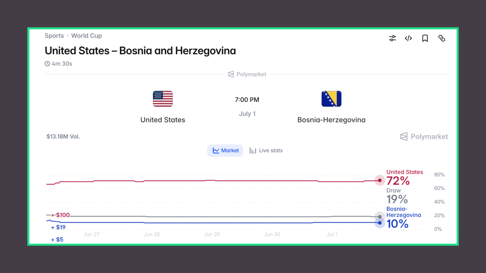The width and height of the screenshot is (486, 273).
Task: Click the clock icon beside 4m 30s
Action: (x=47, y=64)
